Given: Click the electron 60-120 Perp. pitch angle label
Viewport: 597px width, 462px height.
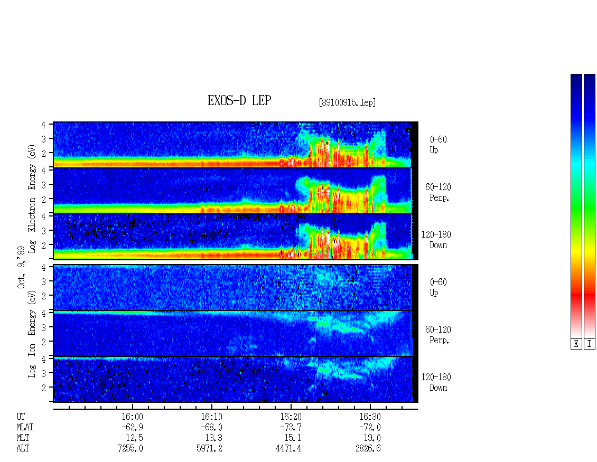Looking at the screenshot, I should pos(438,192).
